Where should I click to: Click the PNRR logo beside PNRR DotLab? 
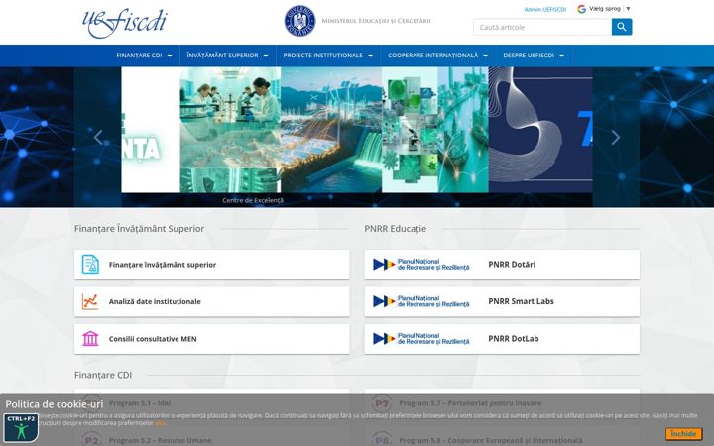point(420,339)
